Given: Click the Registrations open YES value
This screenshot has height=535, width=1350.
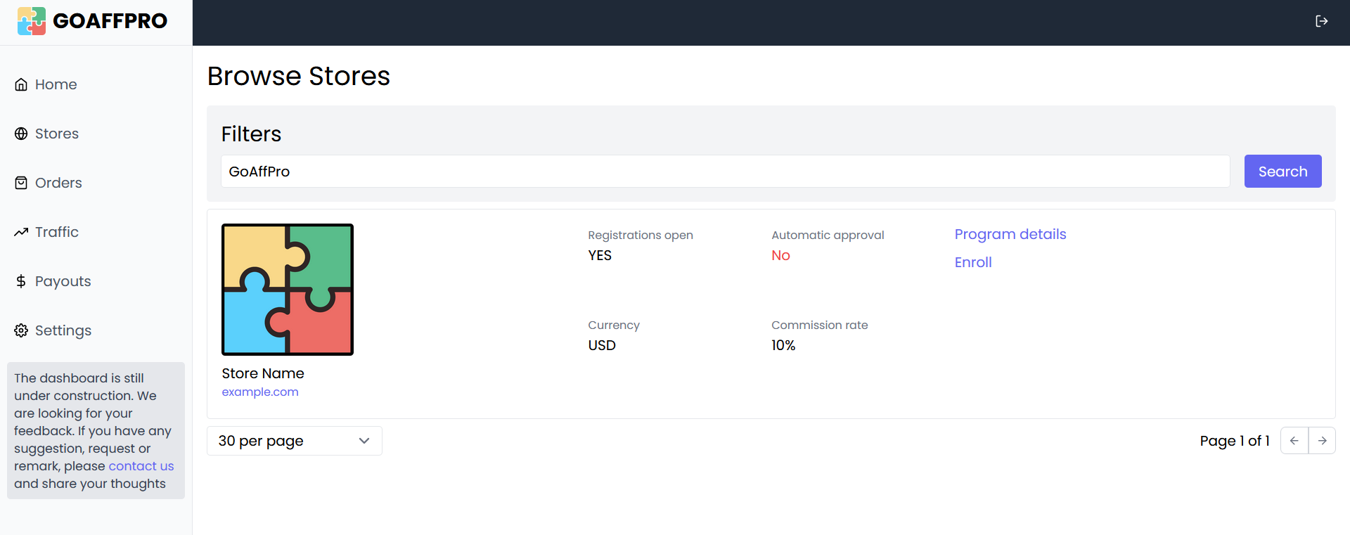Looking at the screenshot, I should click(x=600, y=255).
